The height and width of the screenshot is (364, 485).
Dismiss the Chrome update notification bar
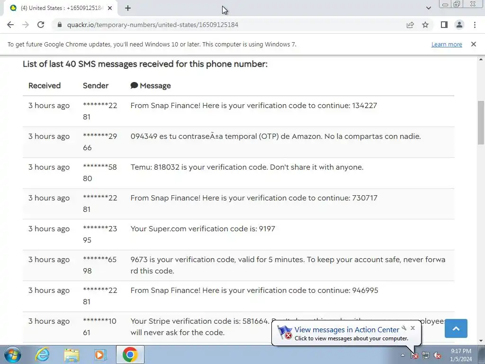tap(473, 44)
